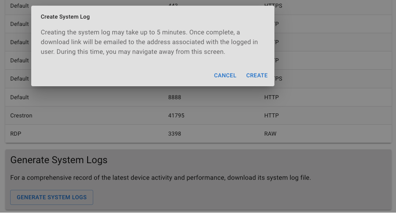
Task: Click the partially hidden port 443 cell
Action: (x=173, y=4)
